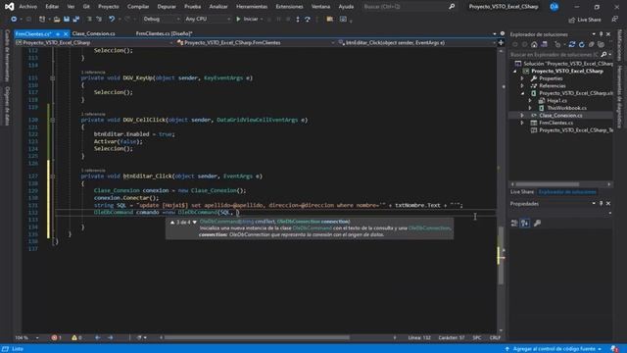Click the Iniciar start debugging button
The height and width of the screenshot is (353, 627).
coord(247,19)
